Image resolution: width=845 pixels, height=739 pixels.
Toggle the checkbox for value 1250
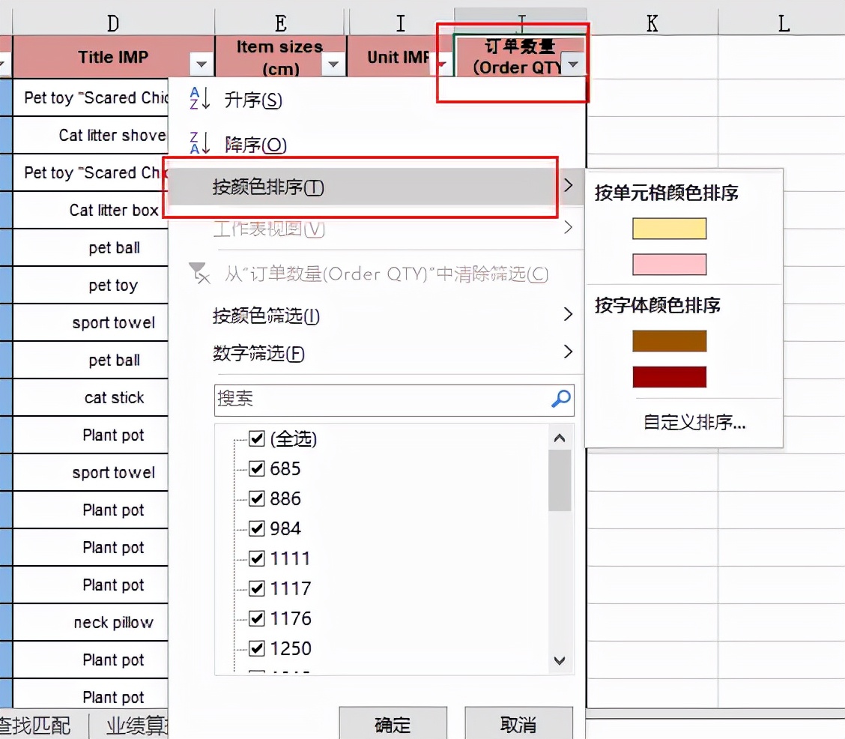[x=257, y=648]
